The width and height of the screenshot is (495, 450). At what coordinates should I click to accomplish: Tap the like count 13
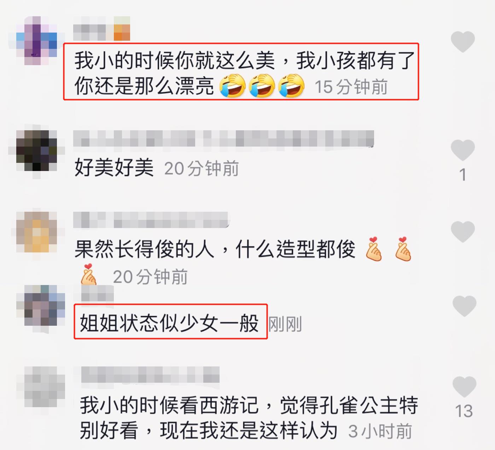(464, 411)
